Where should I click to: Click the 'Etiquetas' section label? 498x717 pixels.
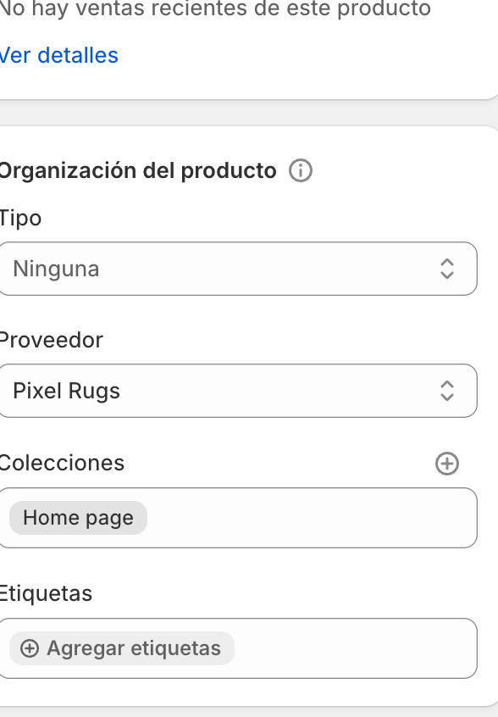(x=46, y=593)
